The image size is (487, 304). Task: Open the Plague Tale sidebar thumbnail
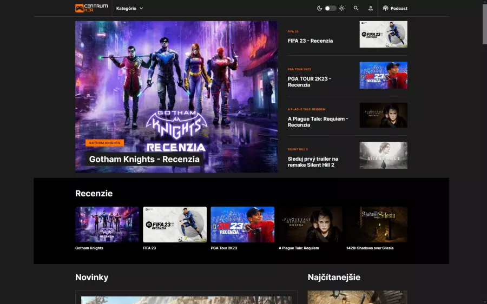pyautogui.click(x=383, y=115)
